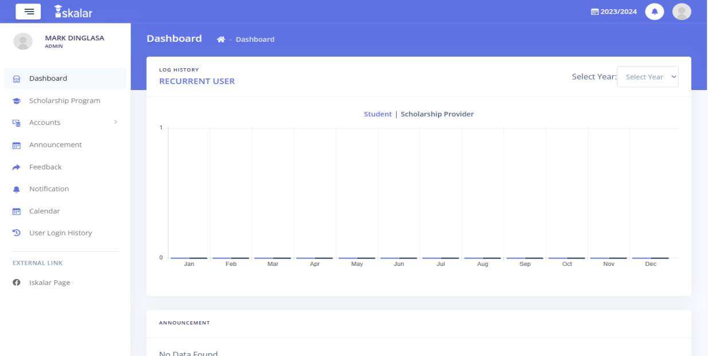Show Student data on the chart
Viewport: 708px width, 356px height.
pos(378,114)
